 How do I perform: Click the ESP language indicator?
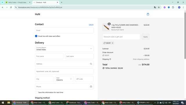[170, 103]
